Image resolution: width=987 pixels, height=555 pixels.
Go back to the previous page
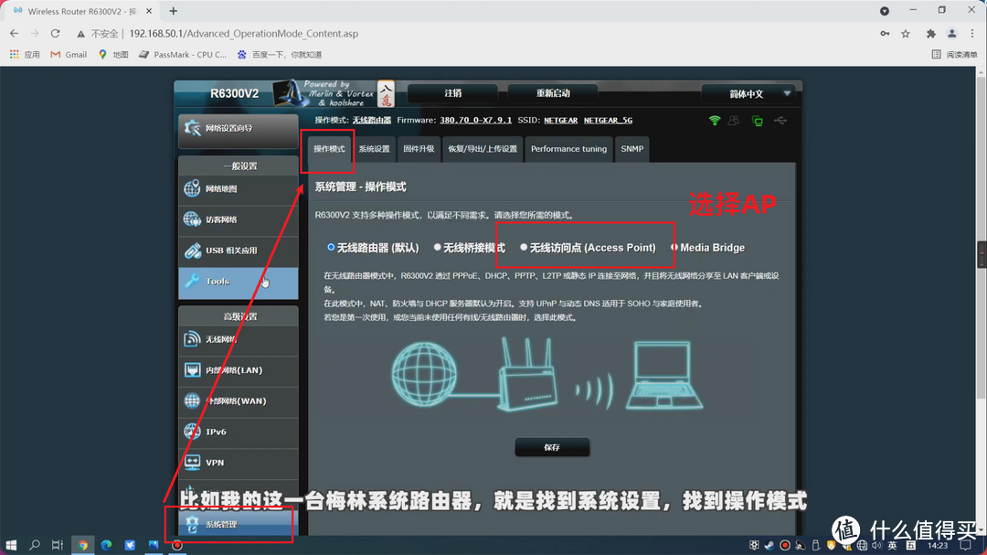pyautogui.click(x=14, y=34)
